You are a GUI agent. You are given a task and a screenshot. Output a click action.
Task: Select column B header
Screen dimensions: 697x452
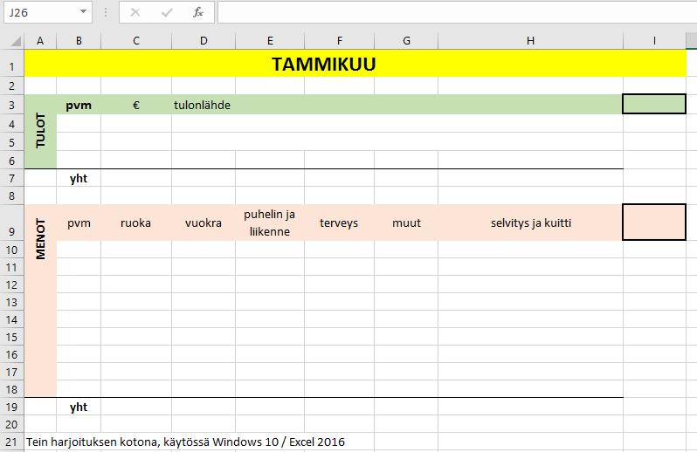pyautogui.click(x=79, y=41)
